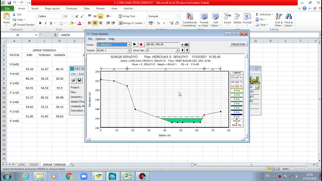Switch to the Formulas tab
The image size is (322, 181).
click(x=72, y=9)
